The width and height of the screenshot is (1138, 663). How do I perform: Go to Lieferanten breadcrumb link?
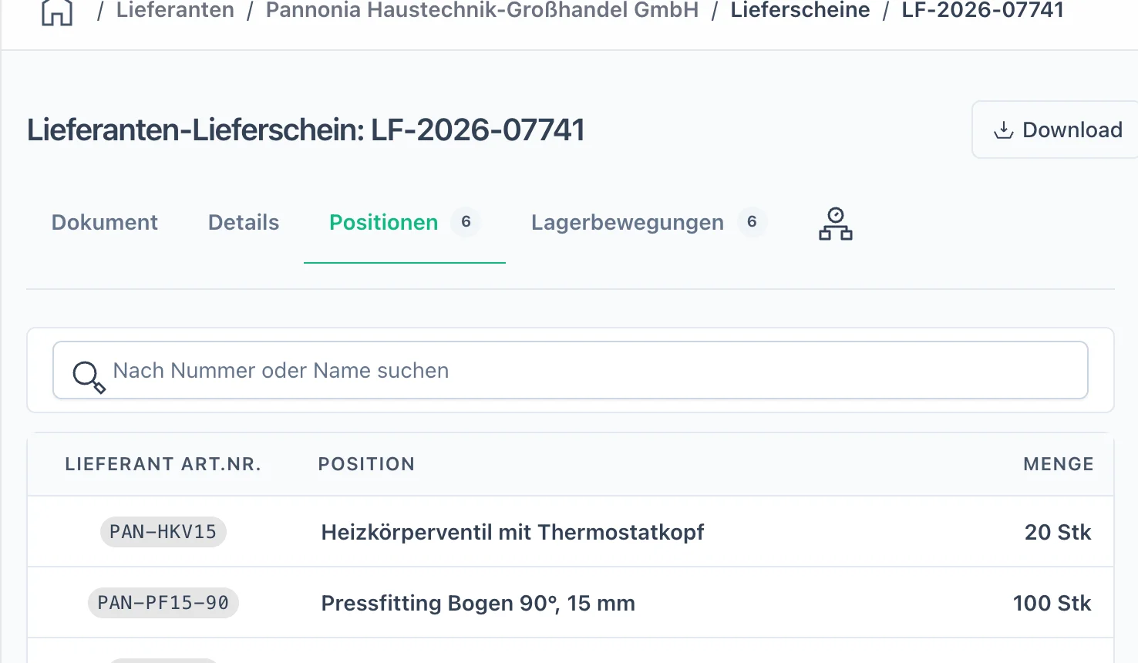175,11
